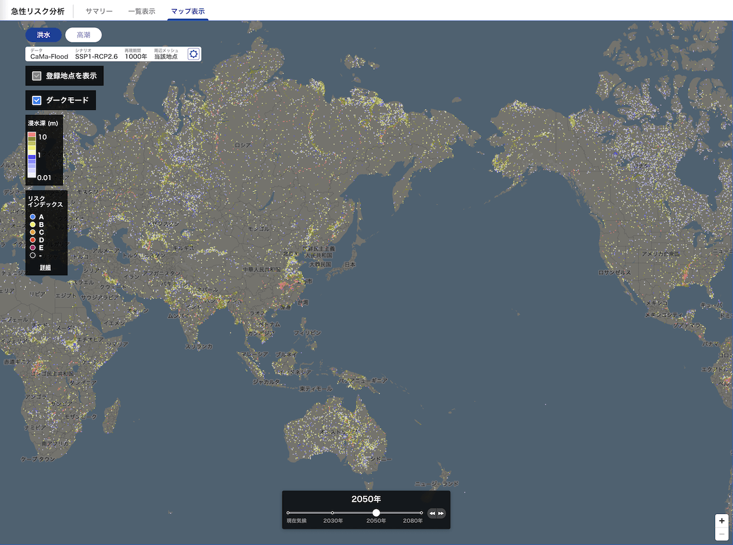Switch hazard type to 高潮

click(x=83, y=35)
